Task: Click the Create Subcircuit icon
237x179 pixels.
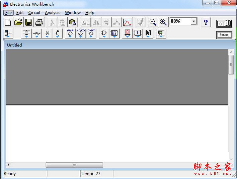Action: [x=117, y=22]
